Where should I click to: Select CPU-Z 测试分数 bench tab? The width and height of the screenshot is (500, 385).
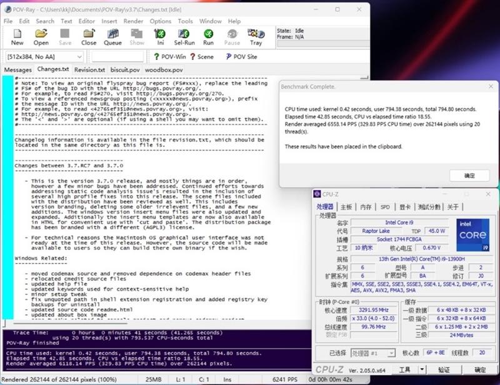pos(429,207)
